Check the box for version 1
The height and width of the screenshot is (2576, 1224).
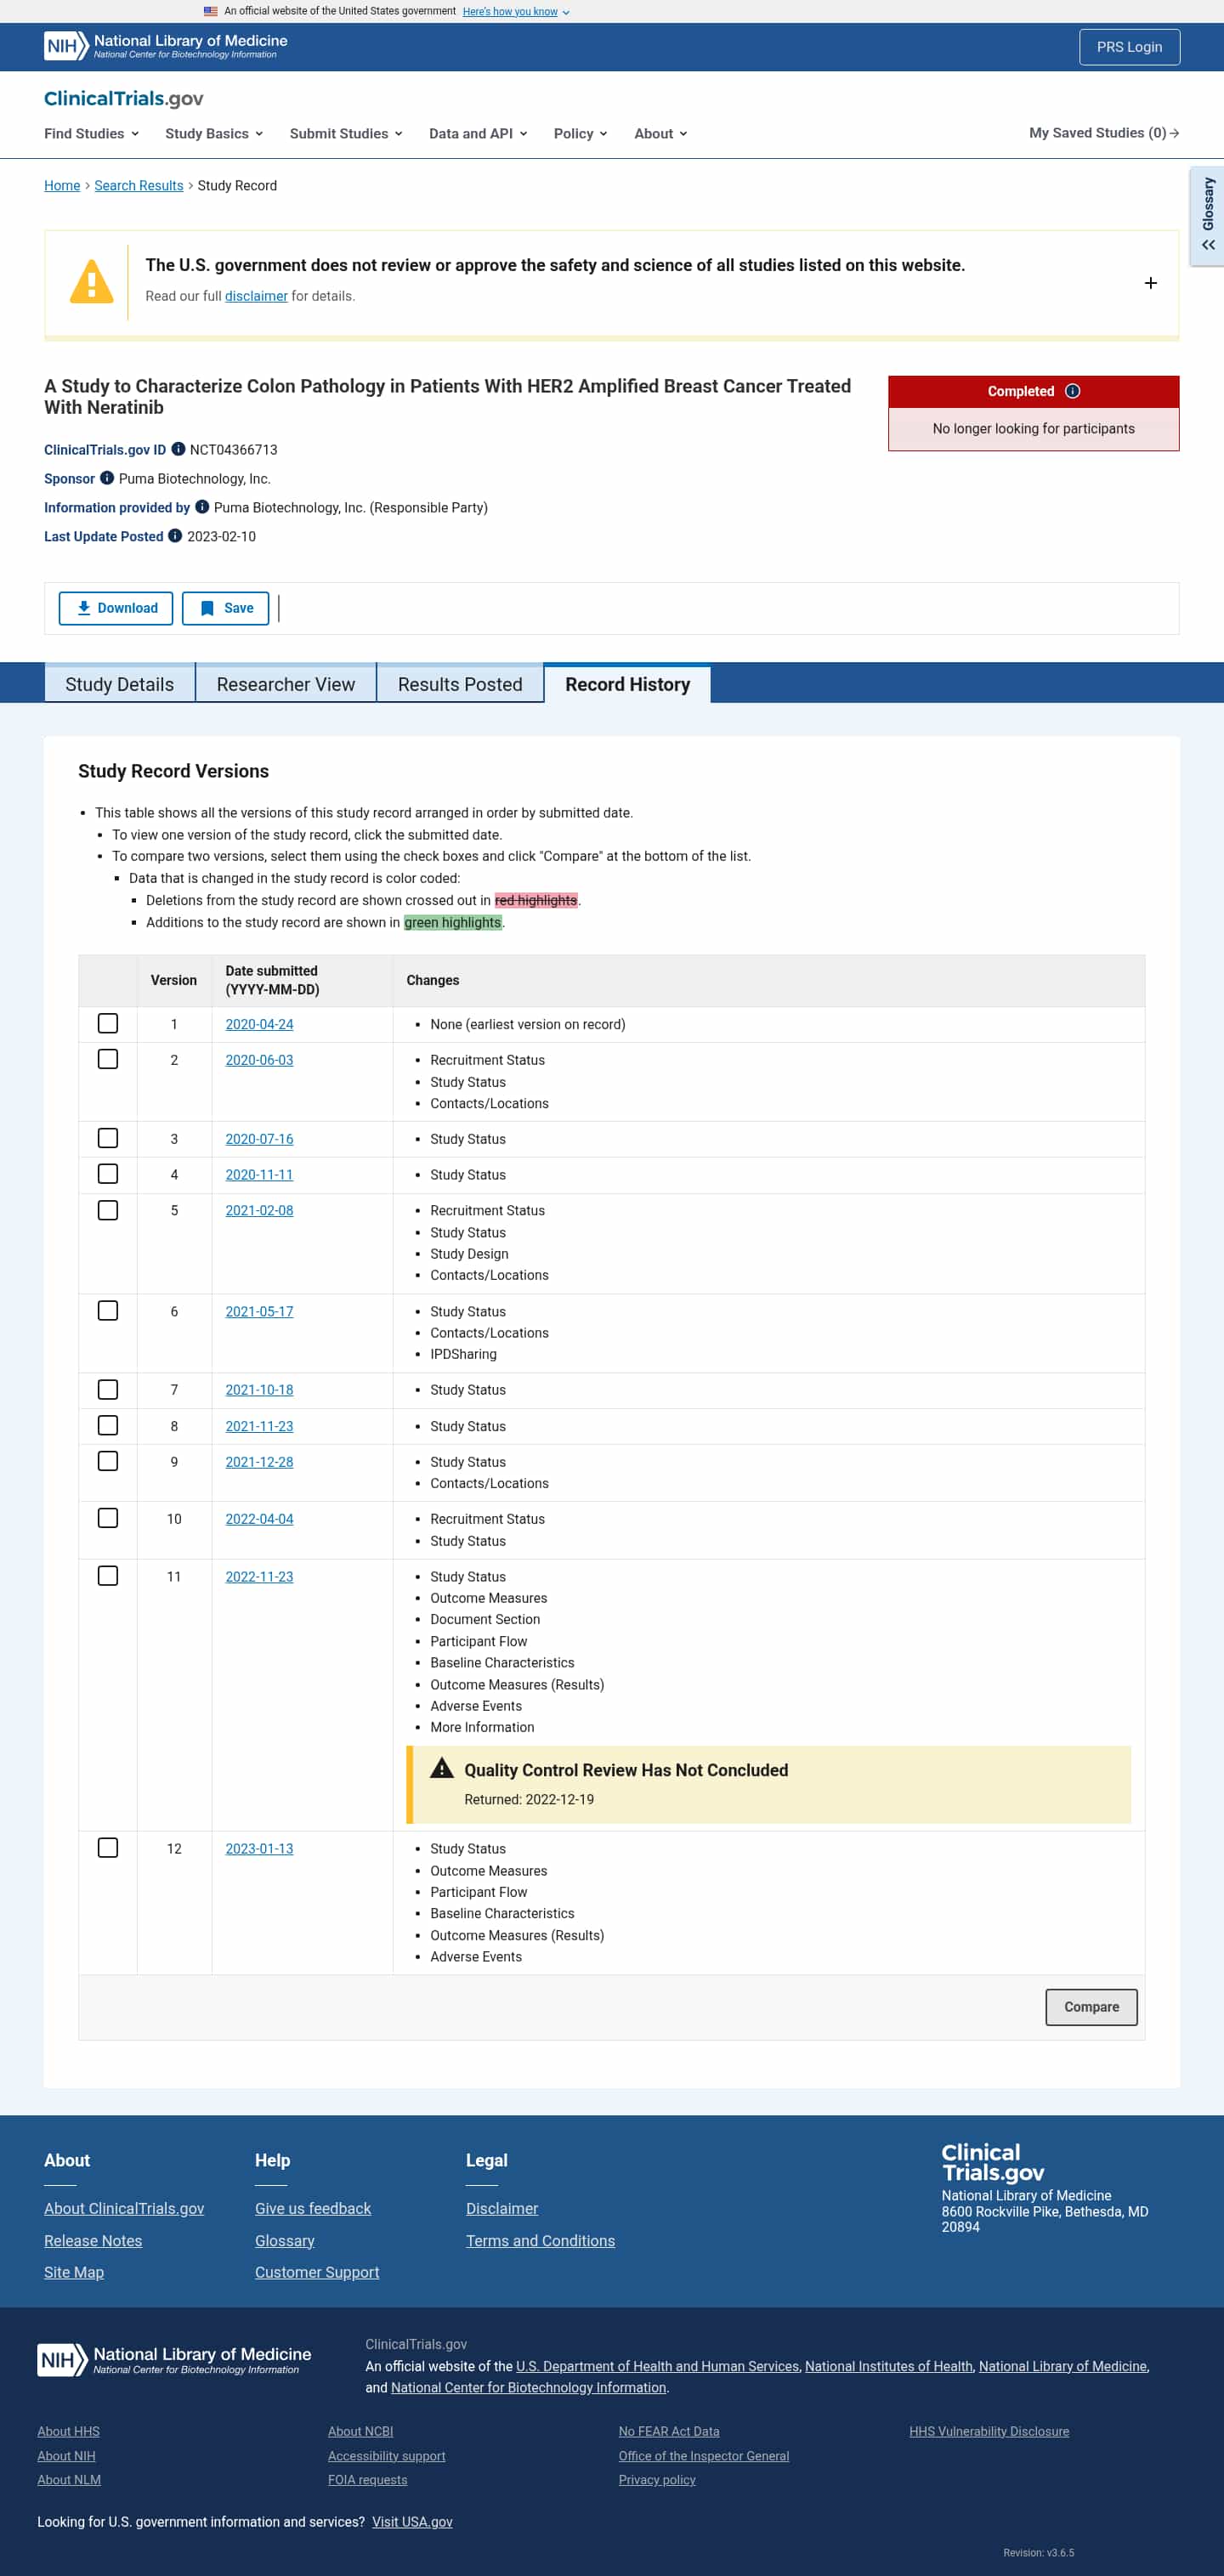[x=108, y=1023]
